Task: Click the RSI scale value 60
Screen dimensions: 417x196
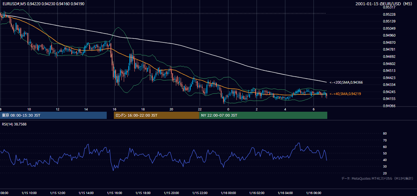Action: pyautogui.click(x=385, y=147)
